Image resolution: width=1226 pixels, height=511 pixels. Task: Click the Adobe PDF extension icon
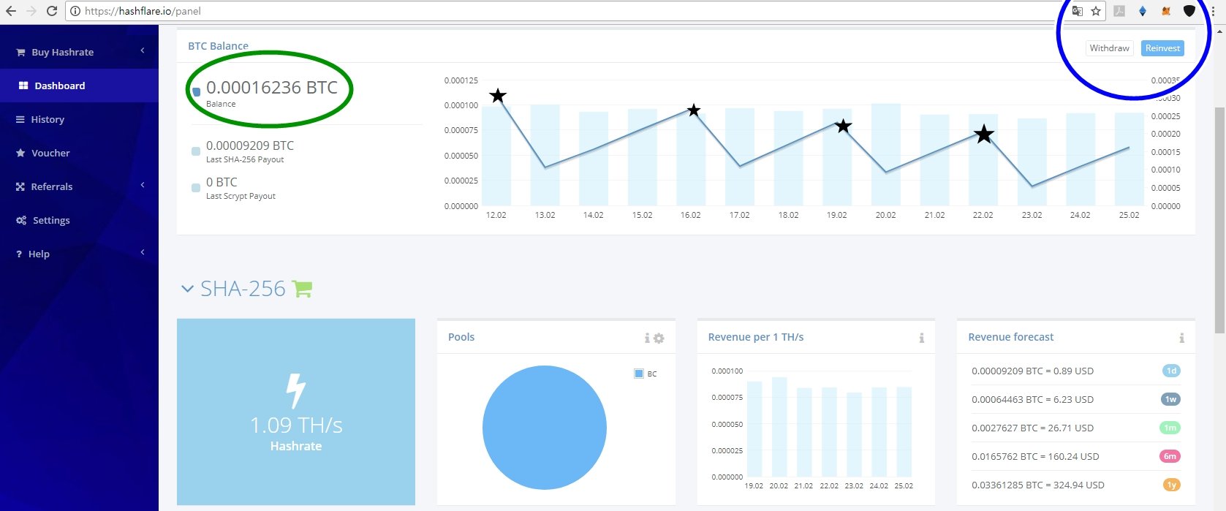[1119, 11]
